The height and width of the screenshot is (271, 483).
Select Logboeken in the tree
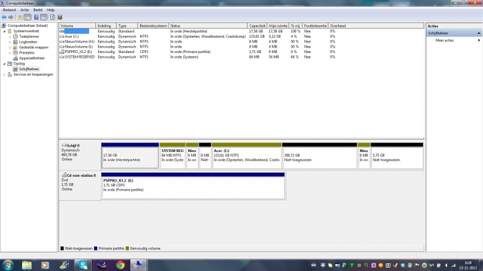tap(28, 42)
